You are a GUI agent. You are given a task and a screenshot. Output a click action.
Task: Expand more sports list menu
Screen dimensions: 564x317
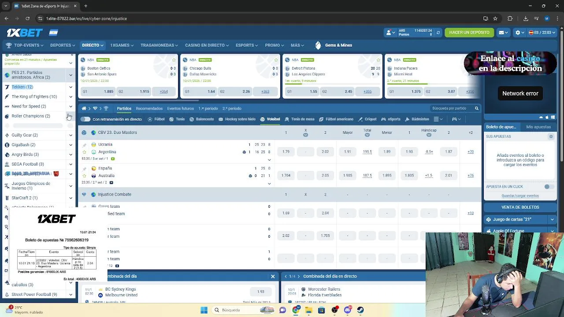[438, 119]
